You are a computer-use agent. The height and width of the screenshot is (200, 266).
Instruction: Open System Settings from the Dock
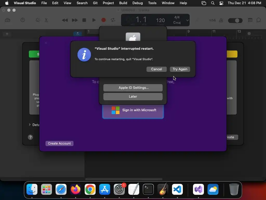(x=119, y=189)
